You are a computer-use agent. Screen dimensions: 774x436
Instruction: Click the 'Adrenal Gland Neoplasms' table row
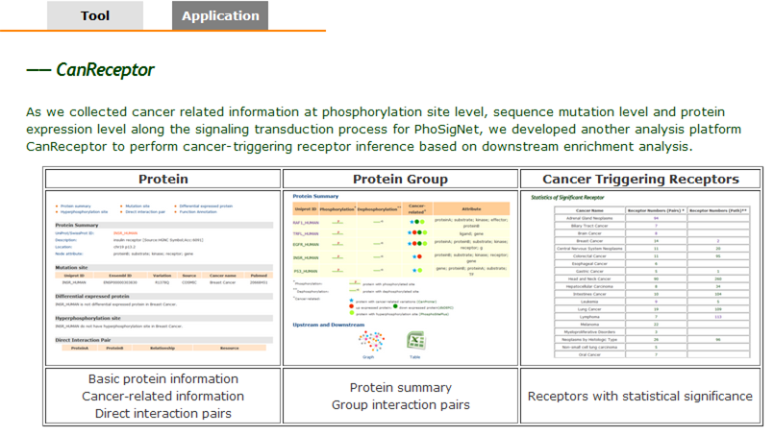(652, 218)
